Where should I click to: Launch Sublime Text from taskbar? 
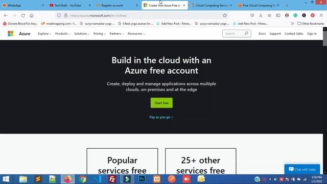[x=38, y=179]
